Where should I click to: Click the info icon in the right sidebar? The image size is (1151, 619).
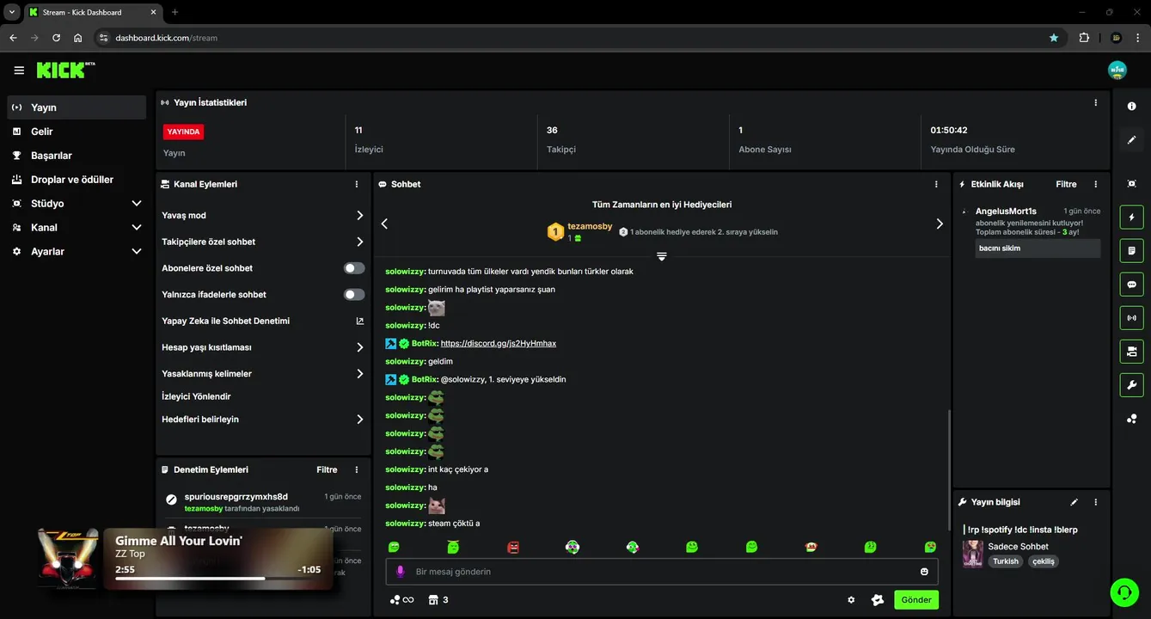coord(1131,106)
